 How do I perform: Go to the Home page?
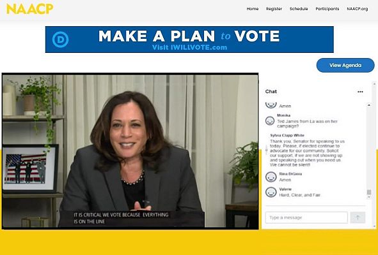click(x=253, y=9)
